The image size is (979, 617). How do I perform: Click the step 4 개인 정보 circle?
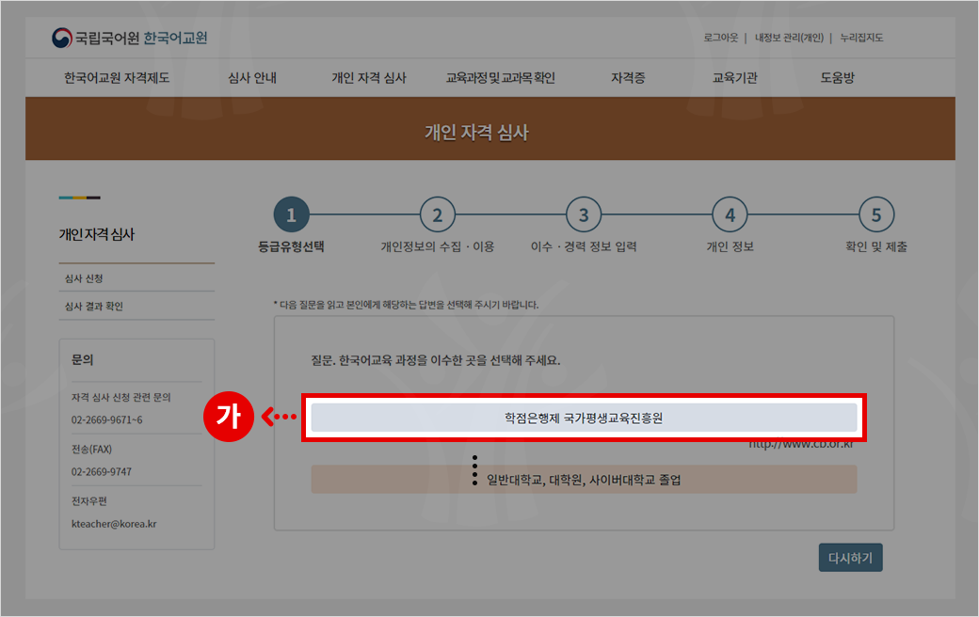point(730,215)
